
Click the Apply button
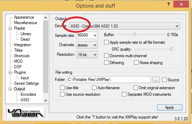tap(170, 107)
